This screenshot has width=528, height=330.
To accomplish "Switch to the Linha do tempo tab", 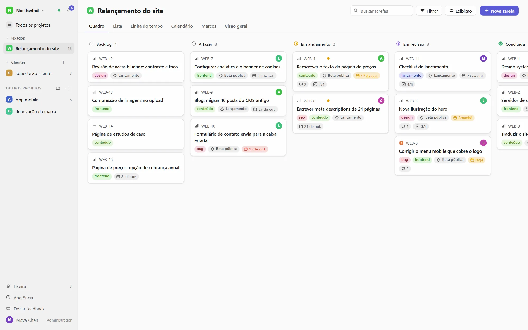I will 147,26.
